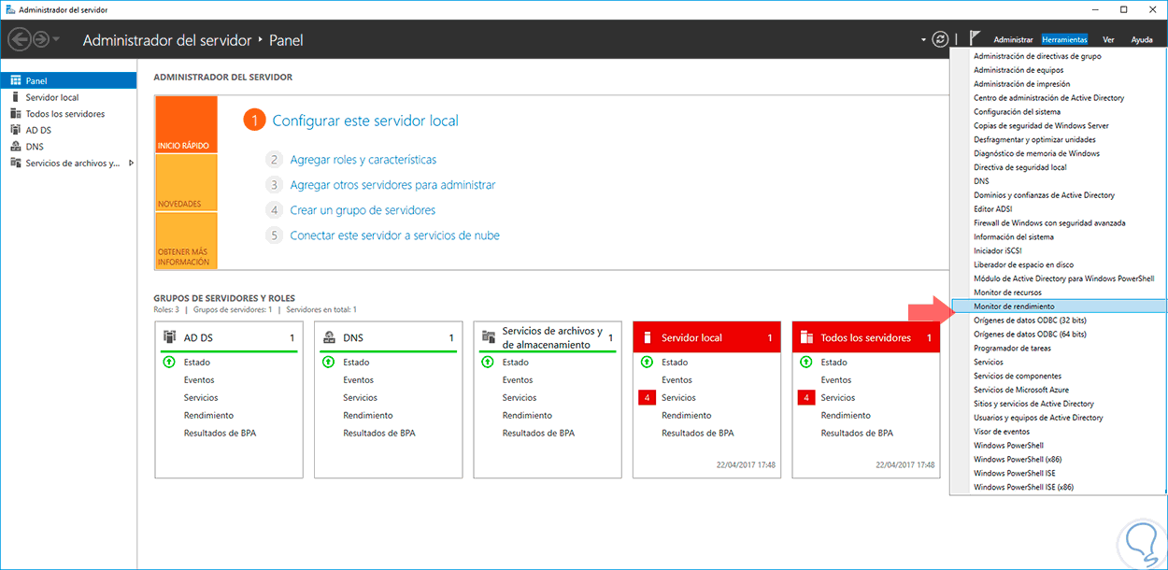Click red 4 badge in Todos los servidores tile

click(x=806, y=398)
